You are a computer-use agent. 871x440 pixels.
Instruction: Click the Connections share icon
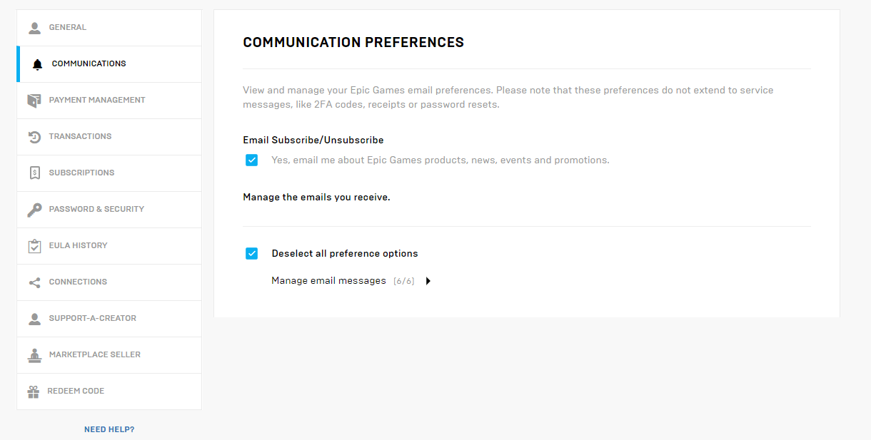point(34,282)
